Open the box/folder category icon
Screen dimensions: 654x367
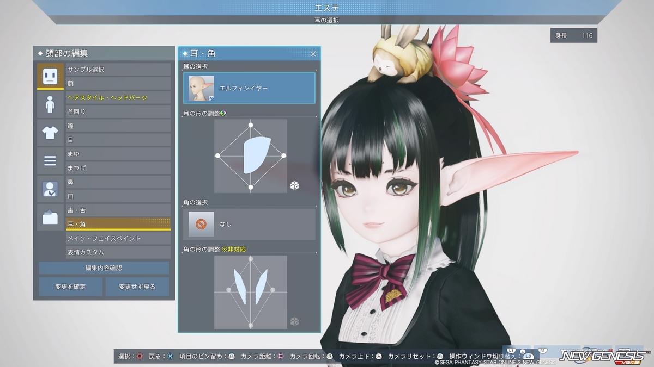[x=50, y=217]
